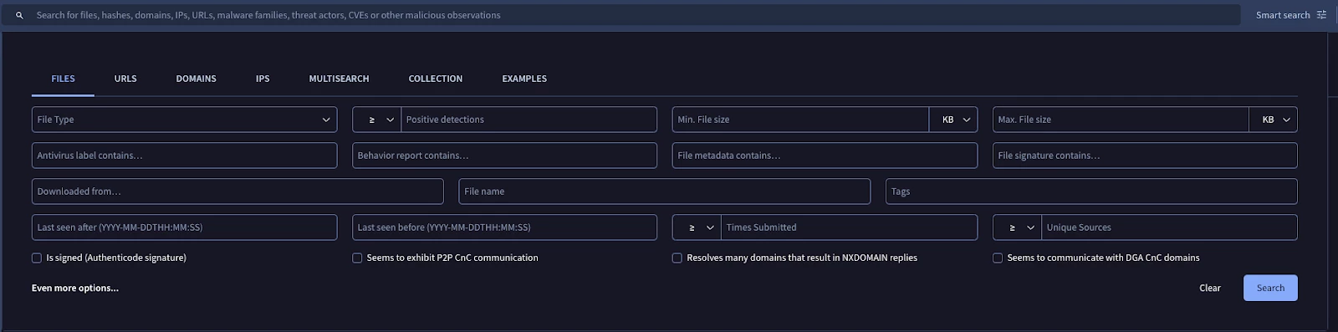The image size is (1338, 332).
Task: Change Min. File size unit KB dropdown
Action: tap(953, 120)
